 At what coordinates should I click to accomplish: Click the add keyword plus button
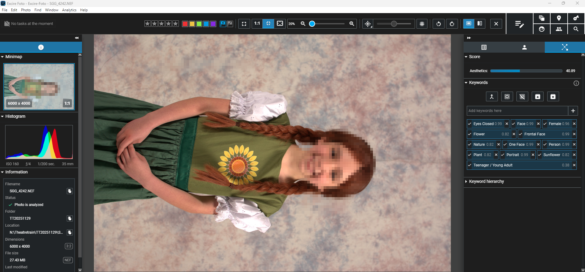coord(573,111)
